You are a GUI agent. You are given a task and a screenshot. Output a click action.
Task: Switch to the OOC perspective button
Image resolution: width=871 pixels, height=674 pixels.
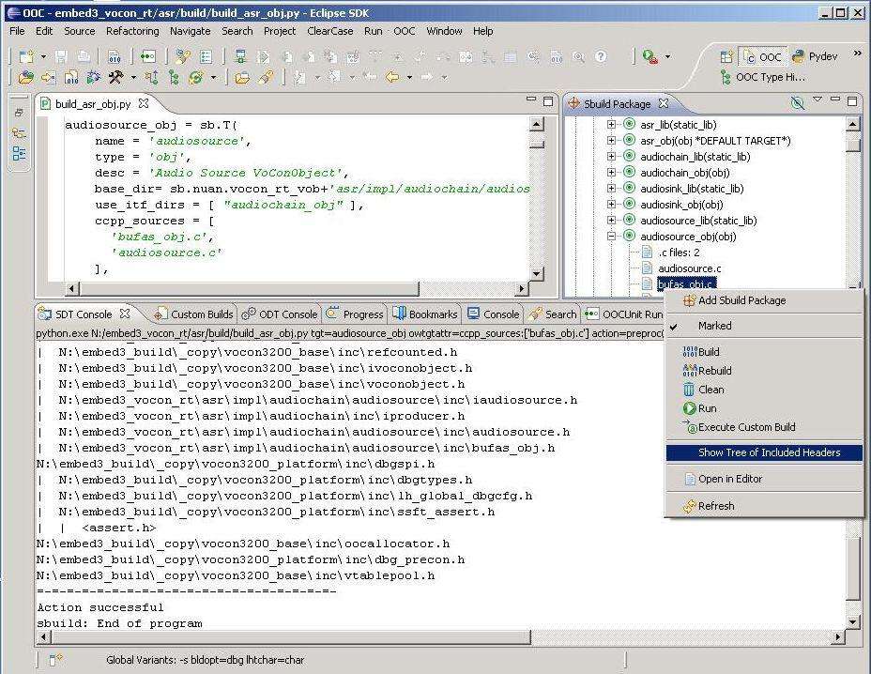763,56
